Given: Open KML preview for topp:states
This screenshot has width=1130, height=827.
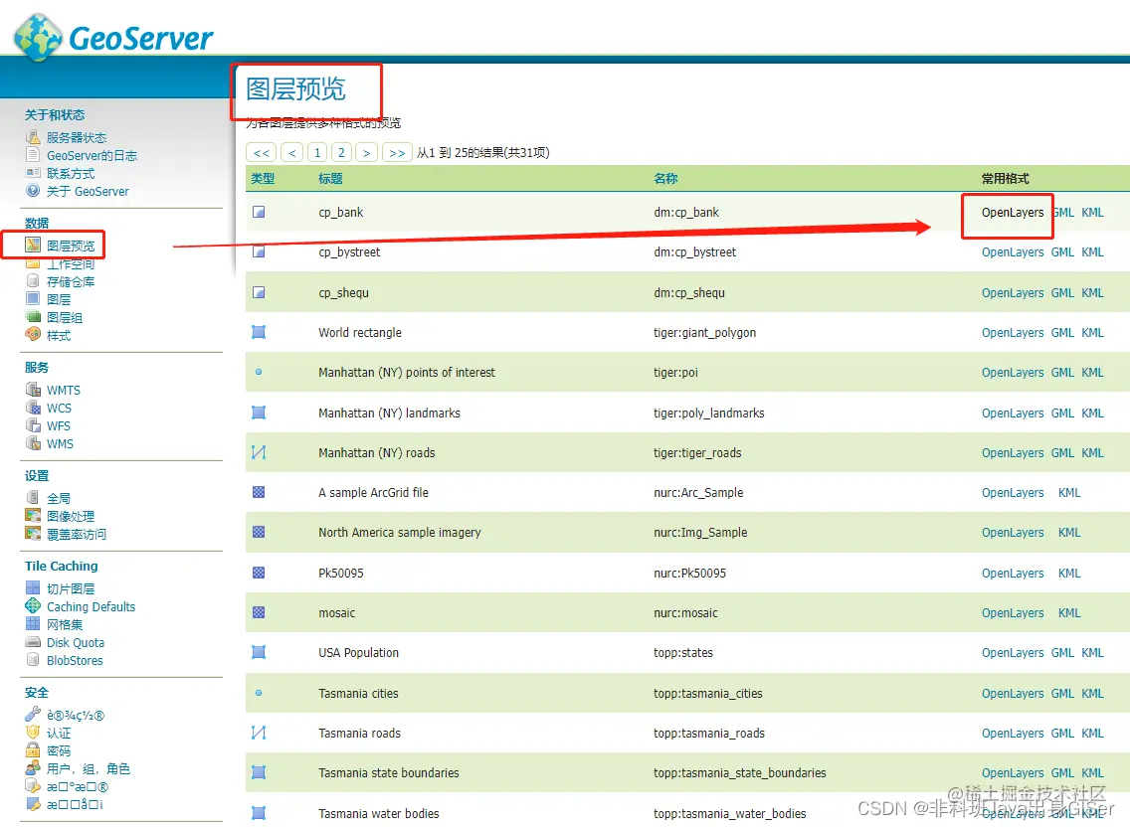Looking at the screenshot, I should click(1092, 653).
